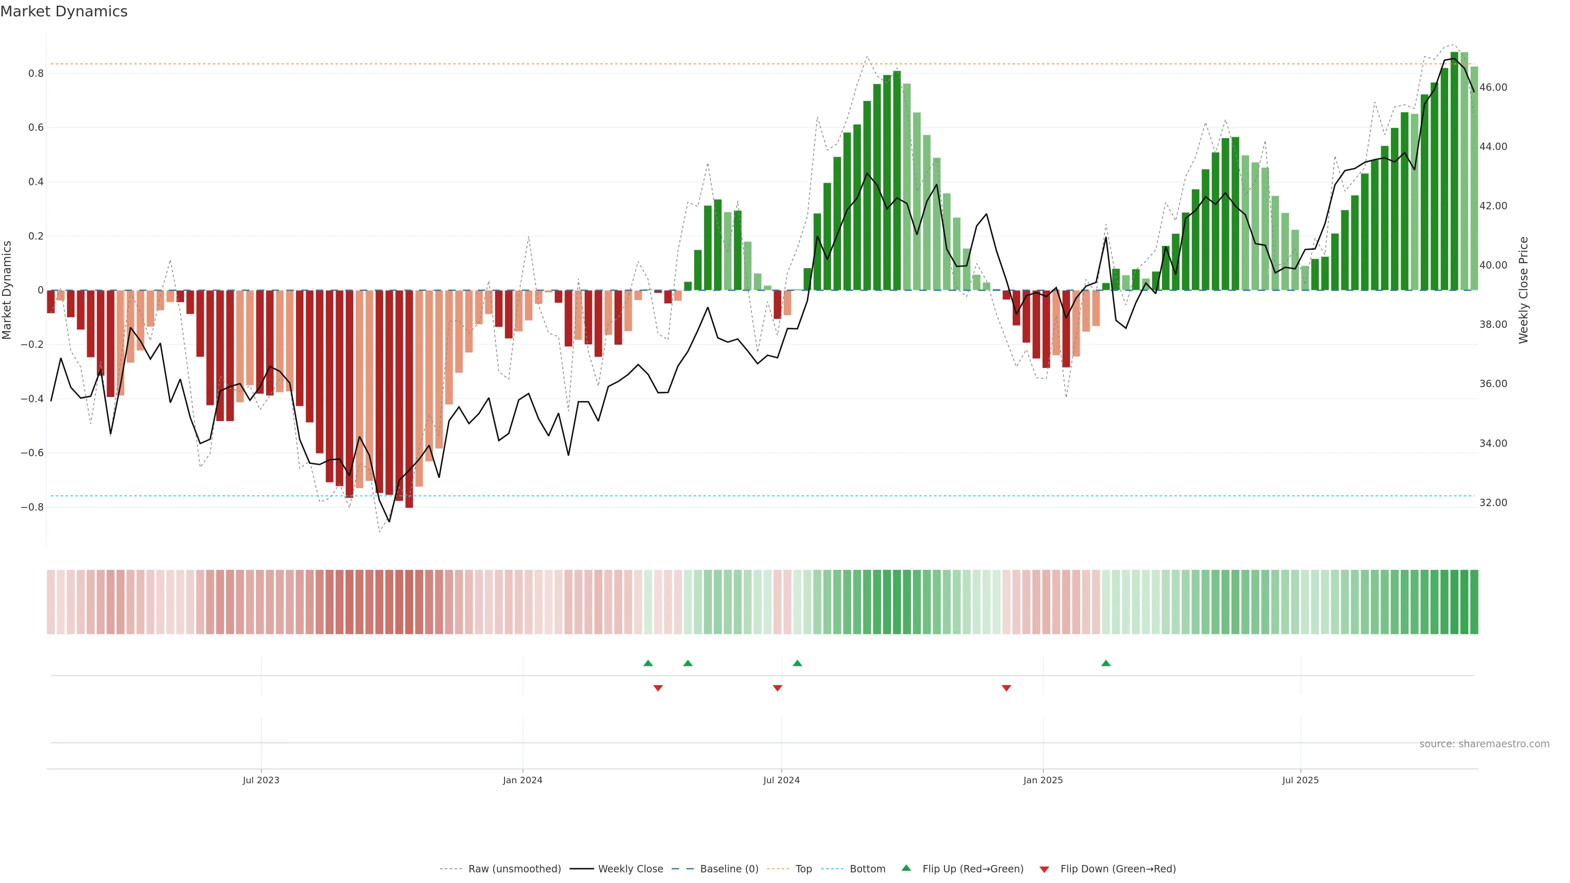This screenshot has width=1570, height=883.
Task: Click the flip-up marker just after Jul 2024
Action: (797, 663)
